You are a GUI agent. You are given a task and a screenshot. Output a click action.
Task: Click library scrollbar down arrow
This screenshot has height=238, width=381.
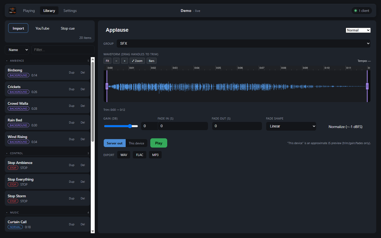(x=93, y=231)
